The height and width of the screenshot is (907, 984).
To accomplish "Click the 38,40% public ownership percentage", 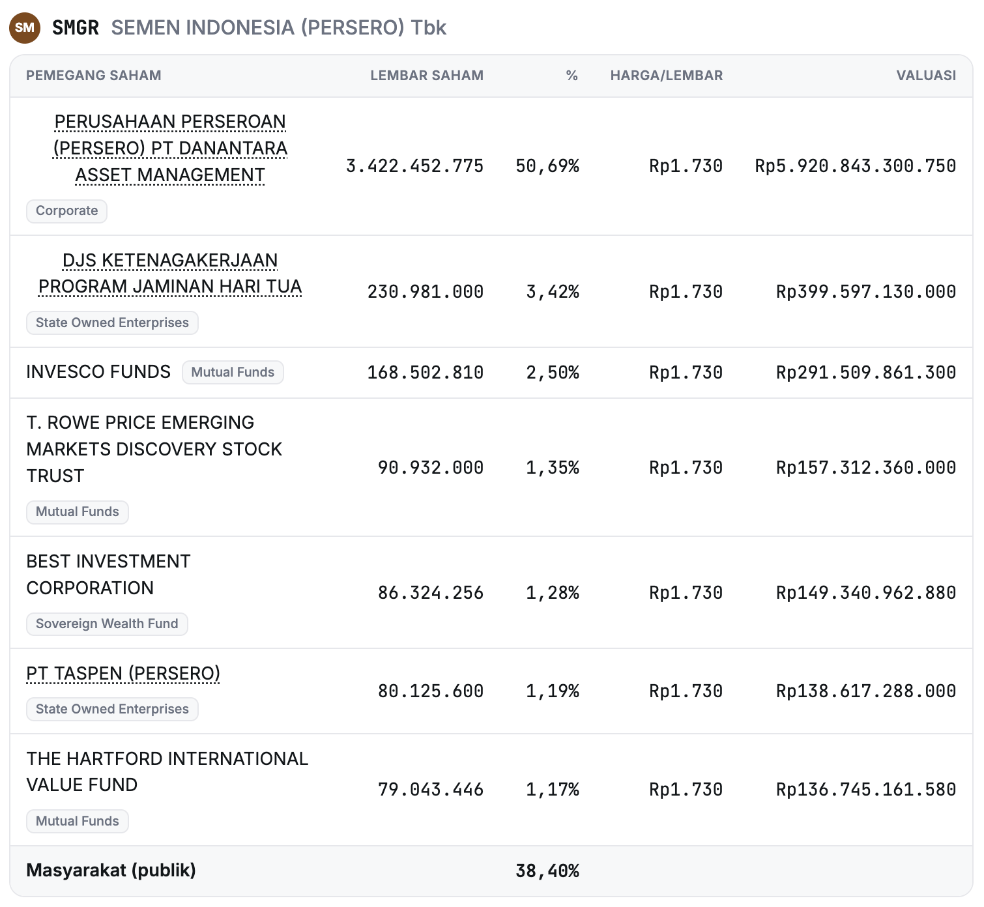I will pos(547,871).
